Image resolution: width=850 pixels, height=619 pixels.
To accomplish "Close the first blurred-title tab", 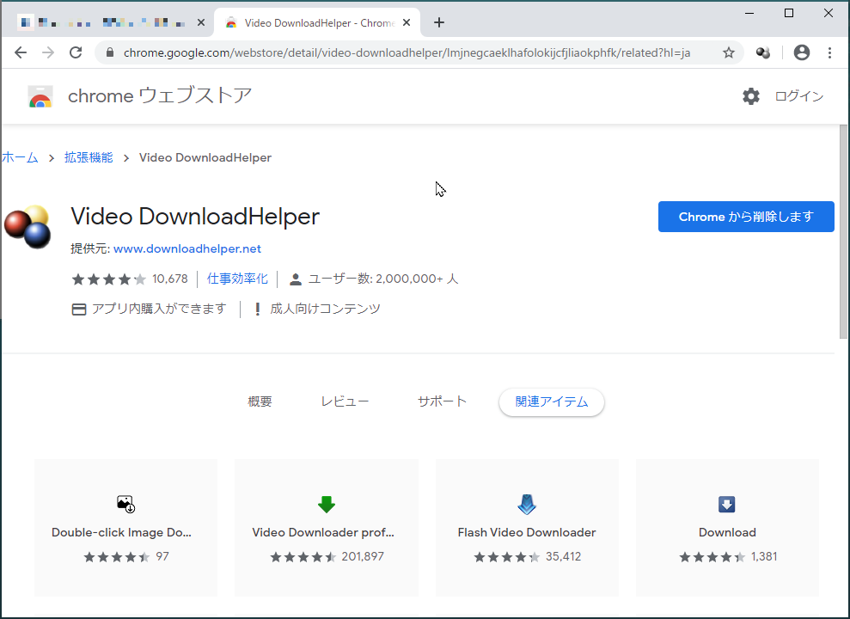I will click(201, 22).
